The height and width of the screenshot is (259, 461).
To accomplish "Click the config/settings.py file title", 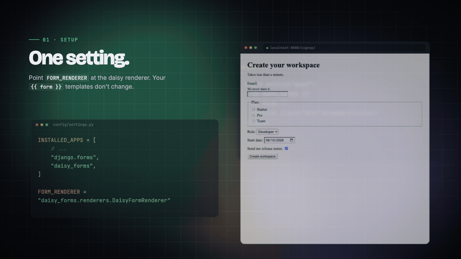I will point(73,125).
